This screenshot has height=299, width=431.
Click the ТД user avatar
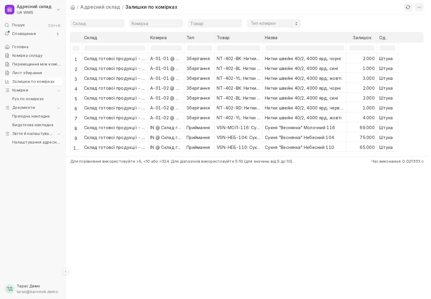click(10, 289)
